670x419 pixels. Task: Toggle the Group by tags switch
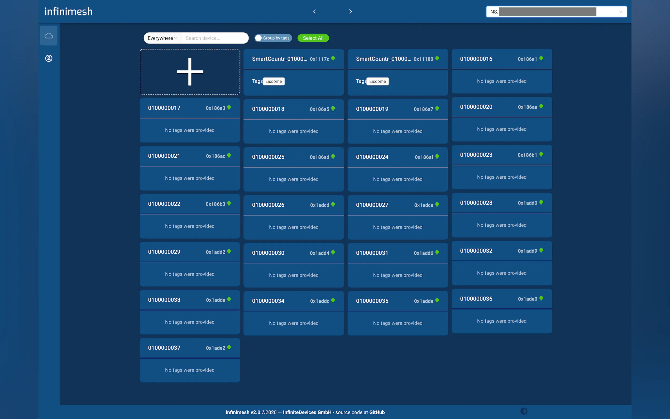coord(259,38)
